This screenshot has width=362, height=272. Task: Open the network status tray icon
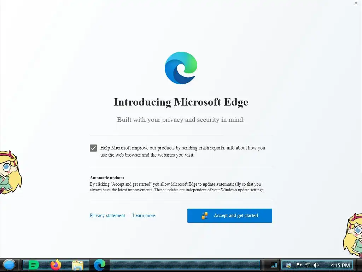(x=308, y=265)
